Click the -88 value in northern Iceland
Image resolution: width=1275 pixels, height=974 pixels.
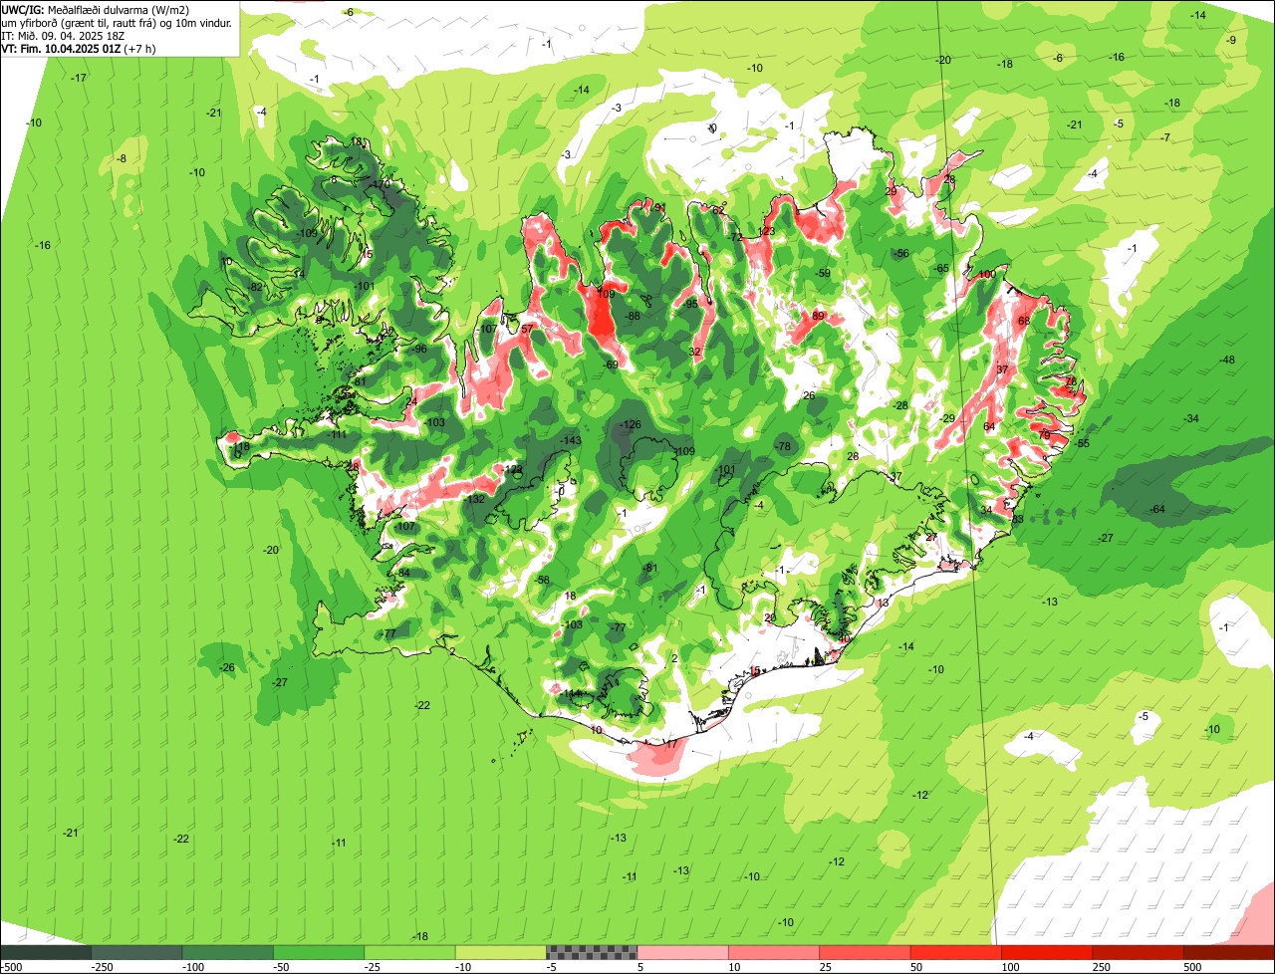632,316
